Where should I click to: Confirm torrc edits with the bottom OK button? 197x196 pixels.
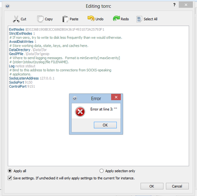[x=152, y=186]
